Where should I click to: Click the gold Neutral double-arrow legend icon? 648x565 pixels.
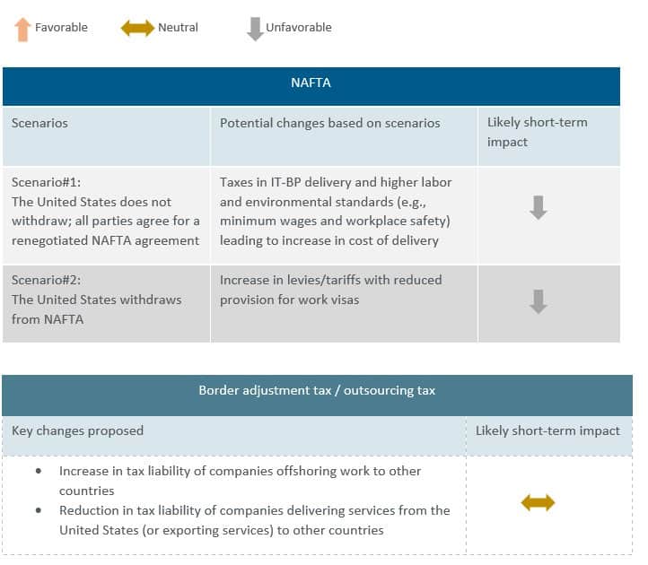click(137, 28)
